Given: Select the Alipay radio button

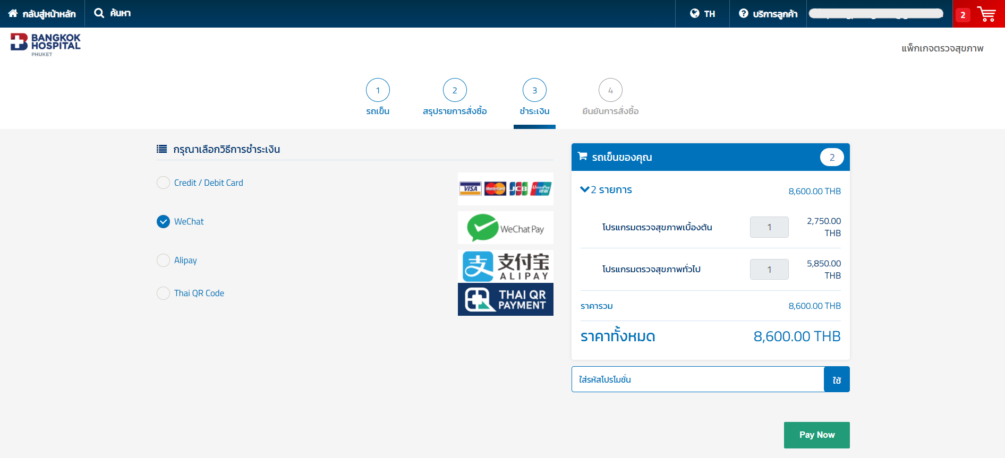Looking at the screenshot, I should click(x=163, y=260).
